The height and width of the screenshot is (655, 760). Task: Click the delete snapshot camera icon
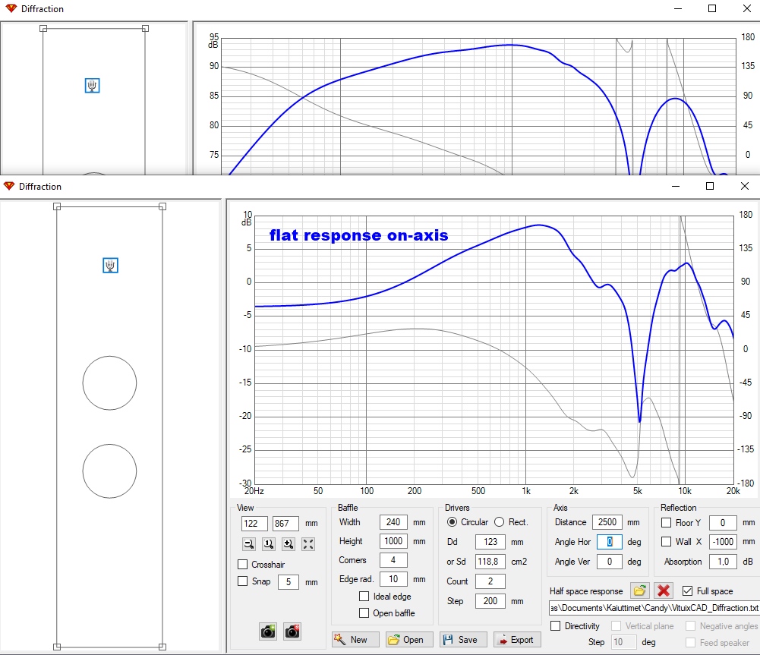coord(292,631)
